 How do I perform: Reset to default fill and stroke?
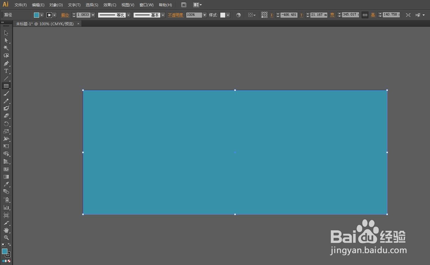click(3, 245)
